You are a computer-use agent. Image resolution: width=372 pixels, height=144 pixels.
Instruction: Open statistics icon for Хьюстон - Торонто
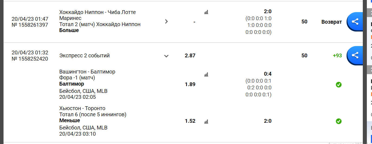tap(206, 121)
